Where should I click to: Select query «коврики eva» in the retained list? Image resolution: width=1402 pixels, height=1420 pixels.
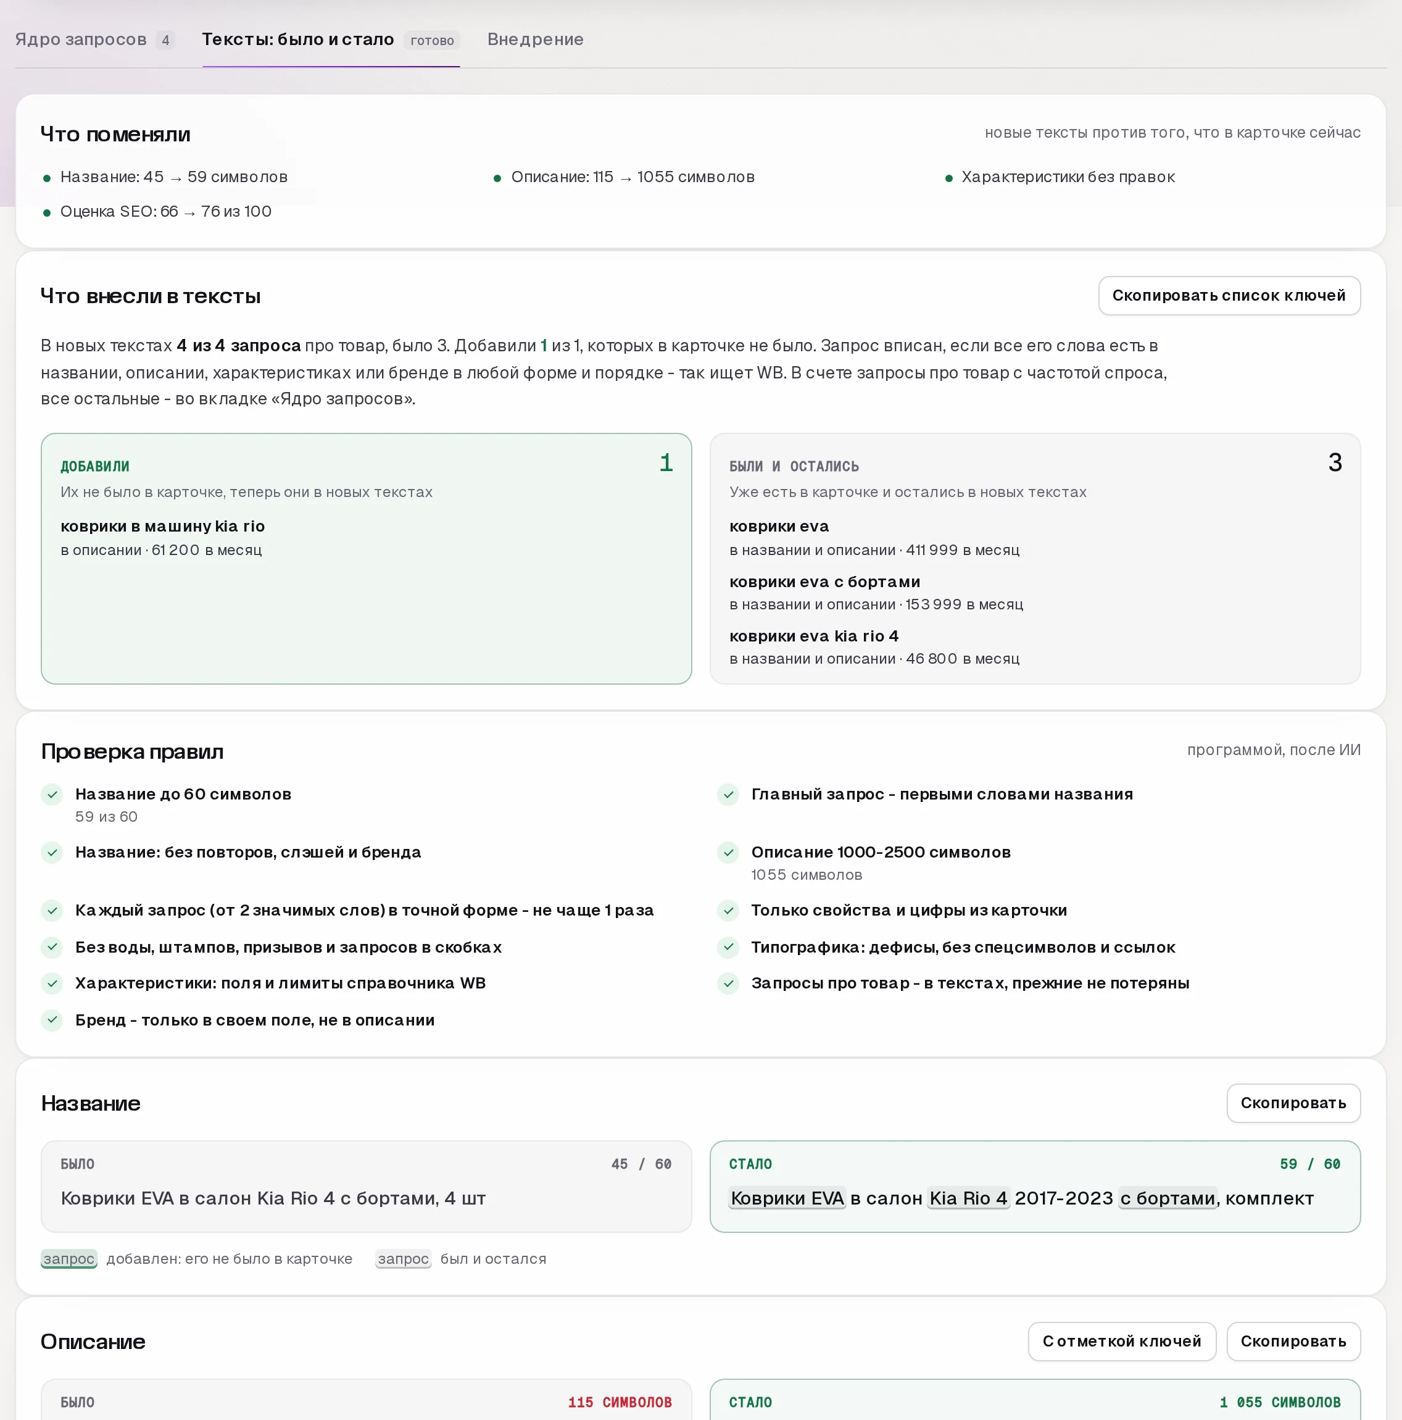click(779, 526)
